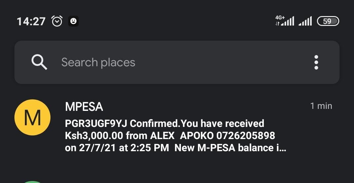Open the three-dot overflow menu
354x183 pixels.
(316, 62)
